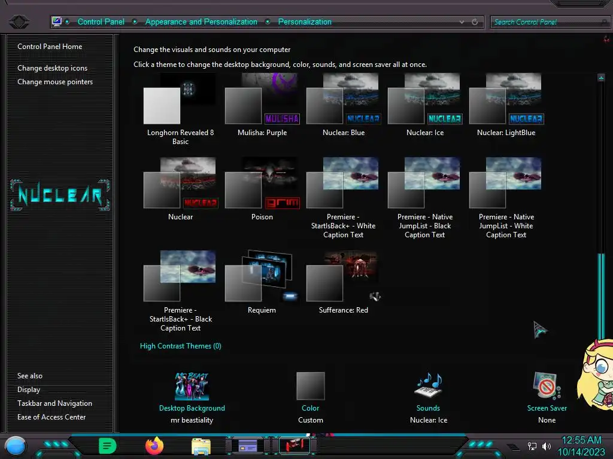The image size is (613, 459).
Task: Apply the Nuclear: LightBlue theme
Action: click(x=506, y=105)
